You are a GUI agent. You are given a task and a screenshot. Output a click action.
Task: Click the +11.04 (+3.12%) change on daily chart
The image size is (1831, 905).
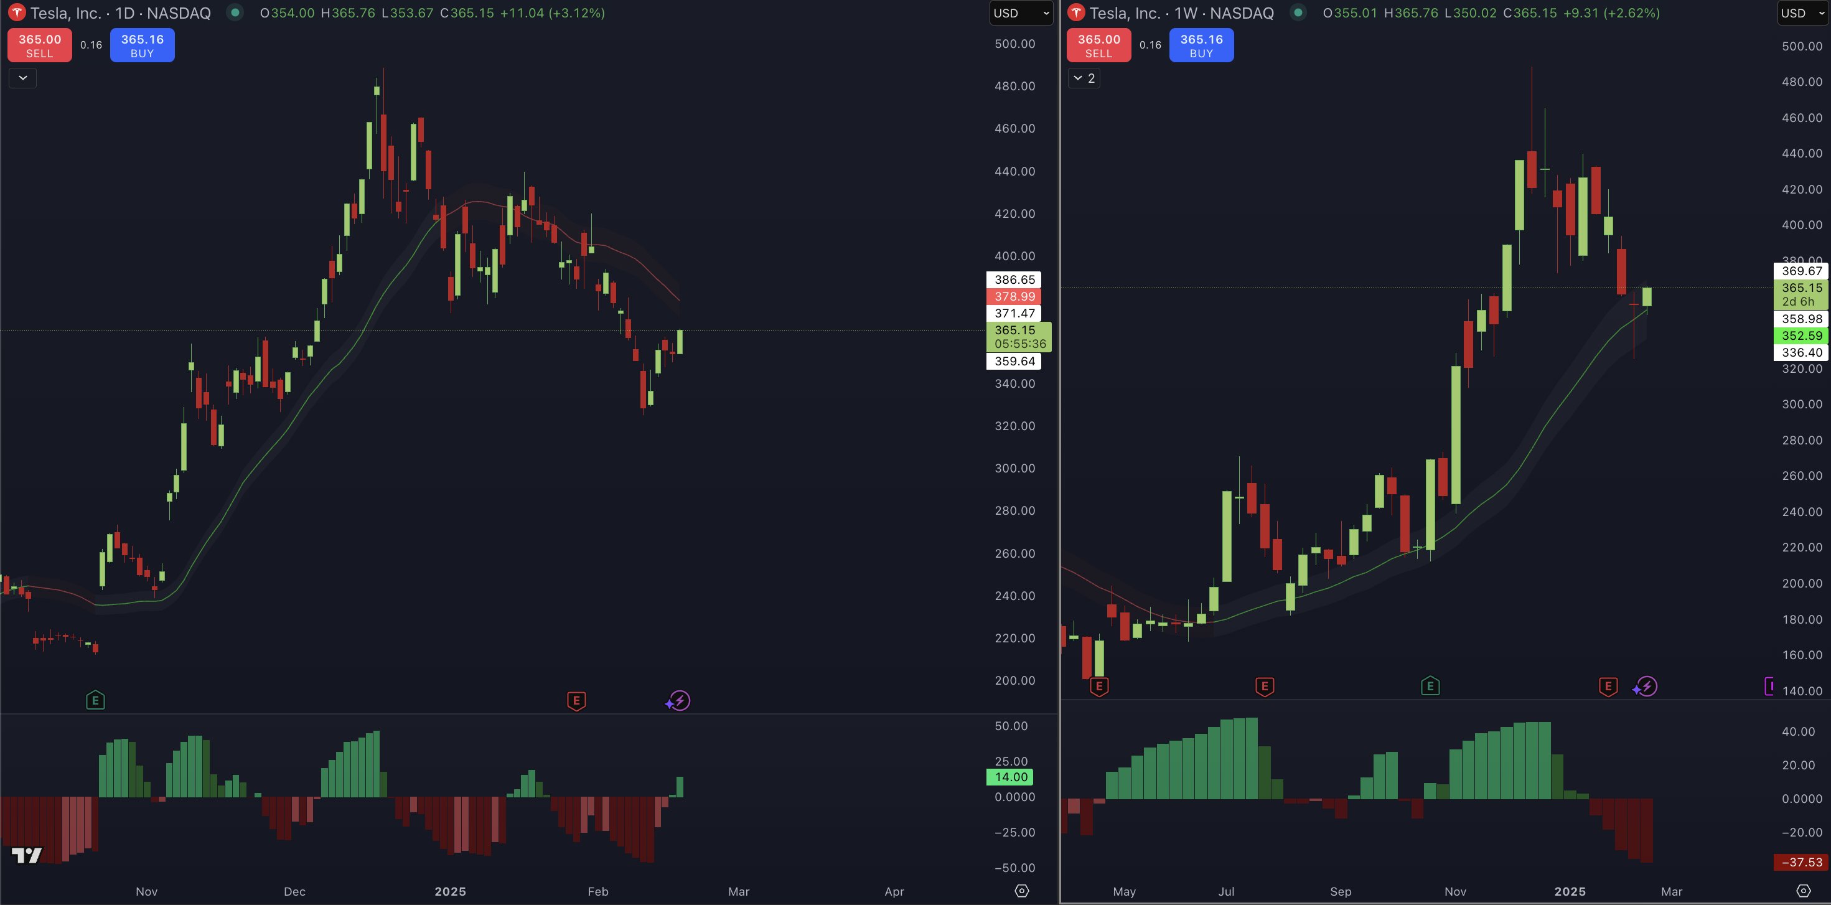pos(552,13)
